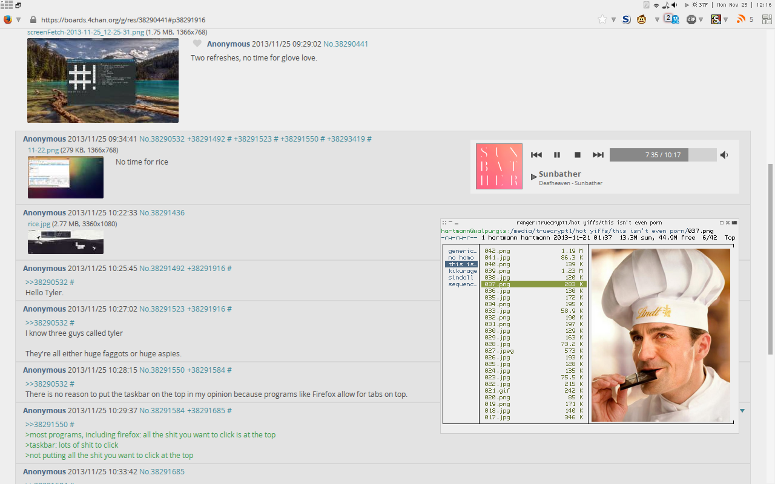Open the bookmark star dropdown arrow

tap(613, 20)
